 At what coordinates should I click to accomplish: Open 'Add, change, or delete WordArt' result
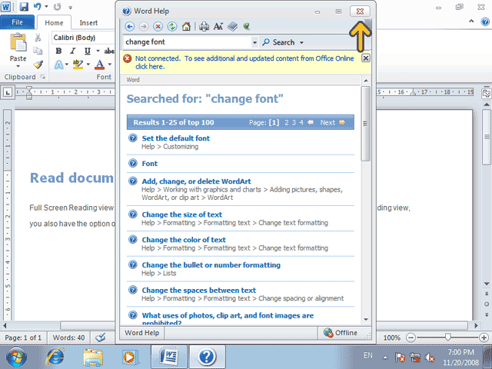[197, 181]
